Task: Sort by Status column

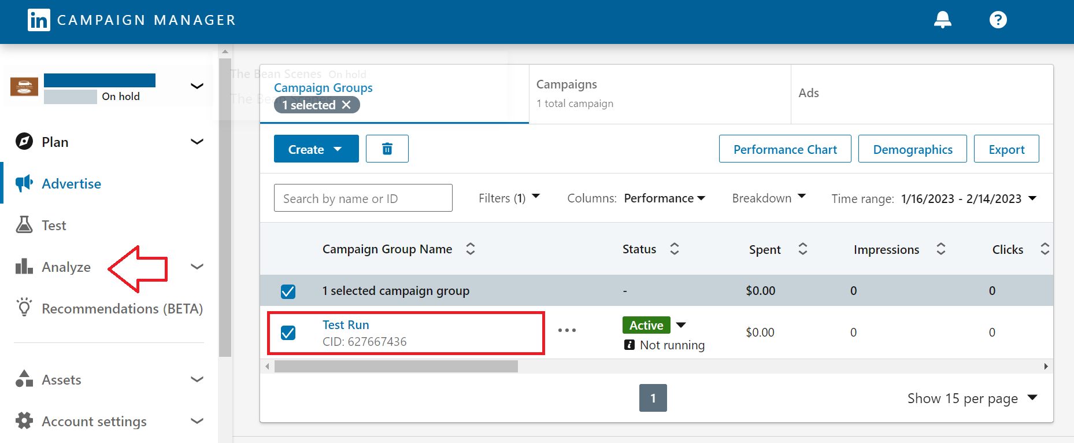Action: tap(674, 249)
